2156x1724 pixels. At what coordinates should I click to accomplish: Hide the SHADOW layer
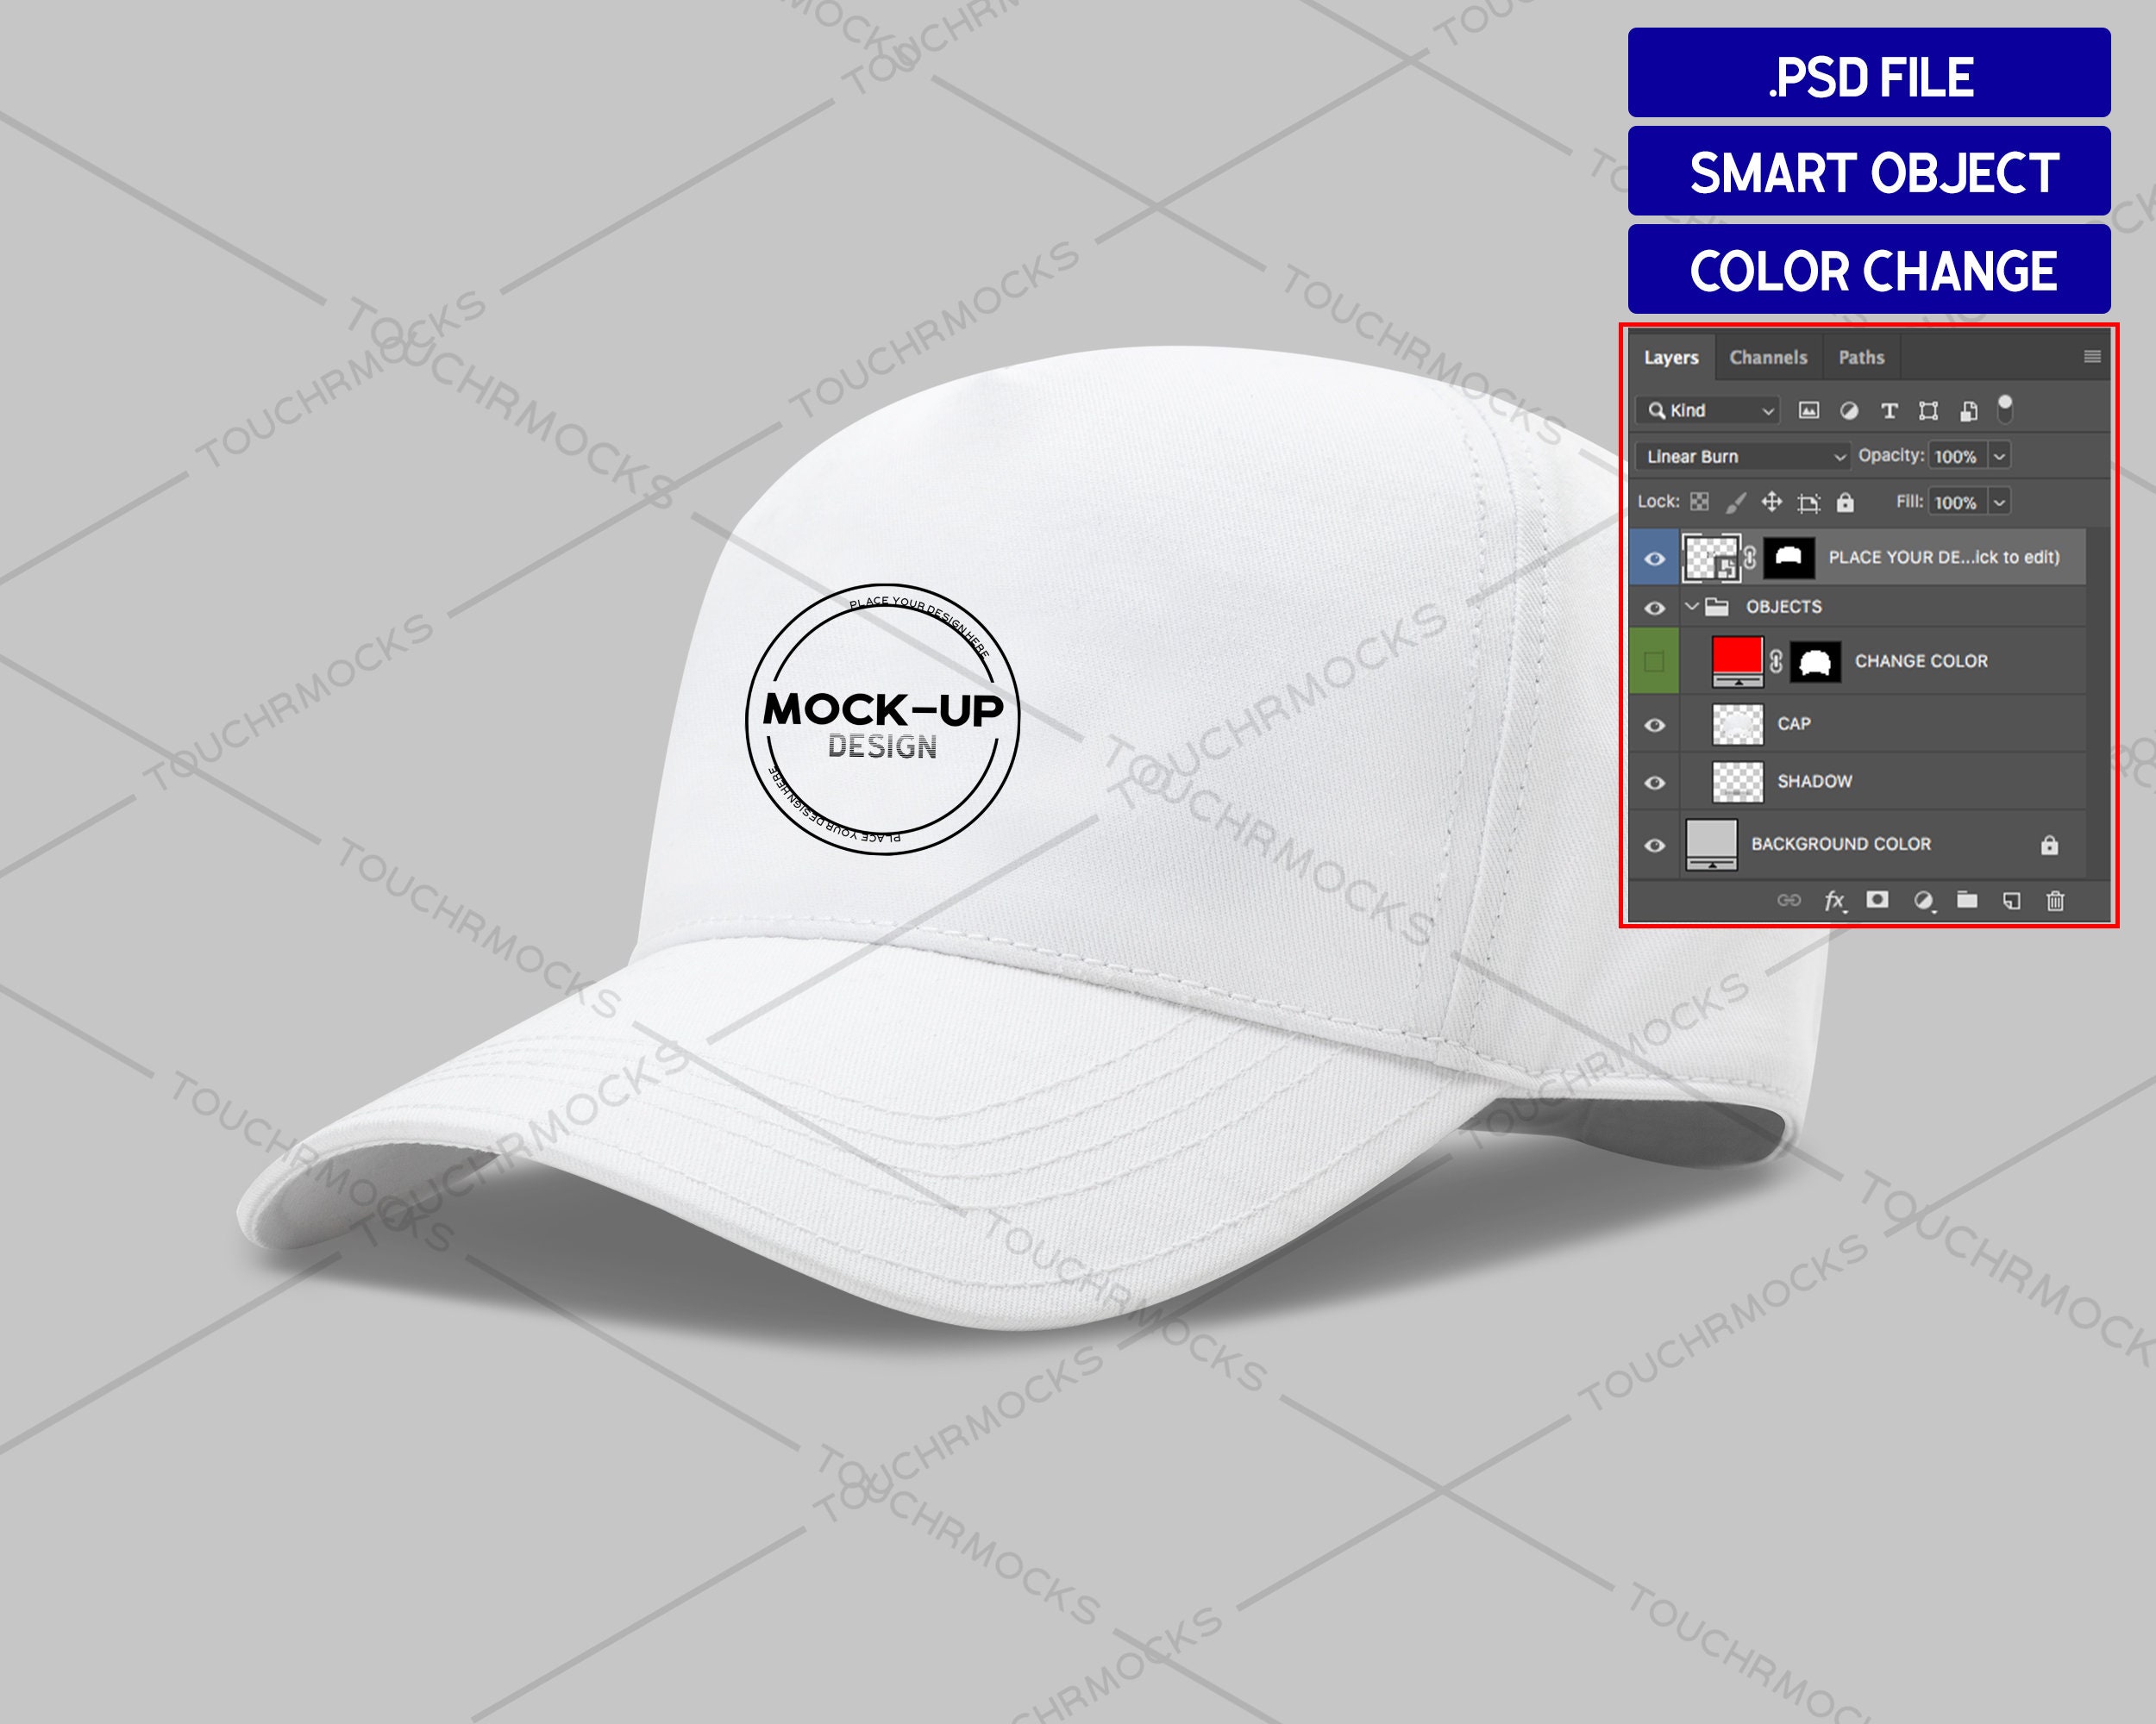click(1654, 782)
